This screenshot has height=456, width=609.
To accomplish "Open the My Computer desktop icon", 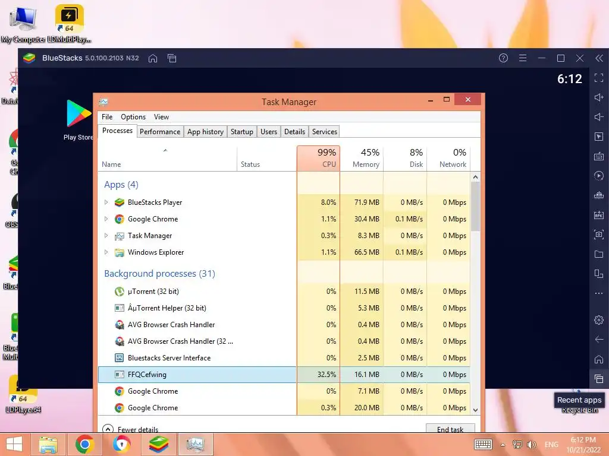I will pos(23,24).
